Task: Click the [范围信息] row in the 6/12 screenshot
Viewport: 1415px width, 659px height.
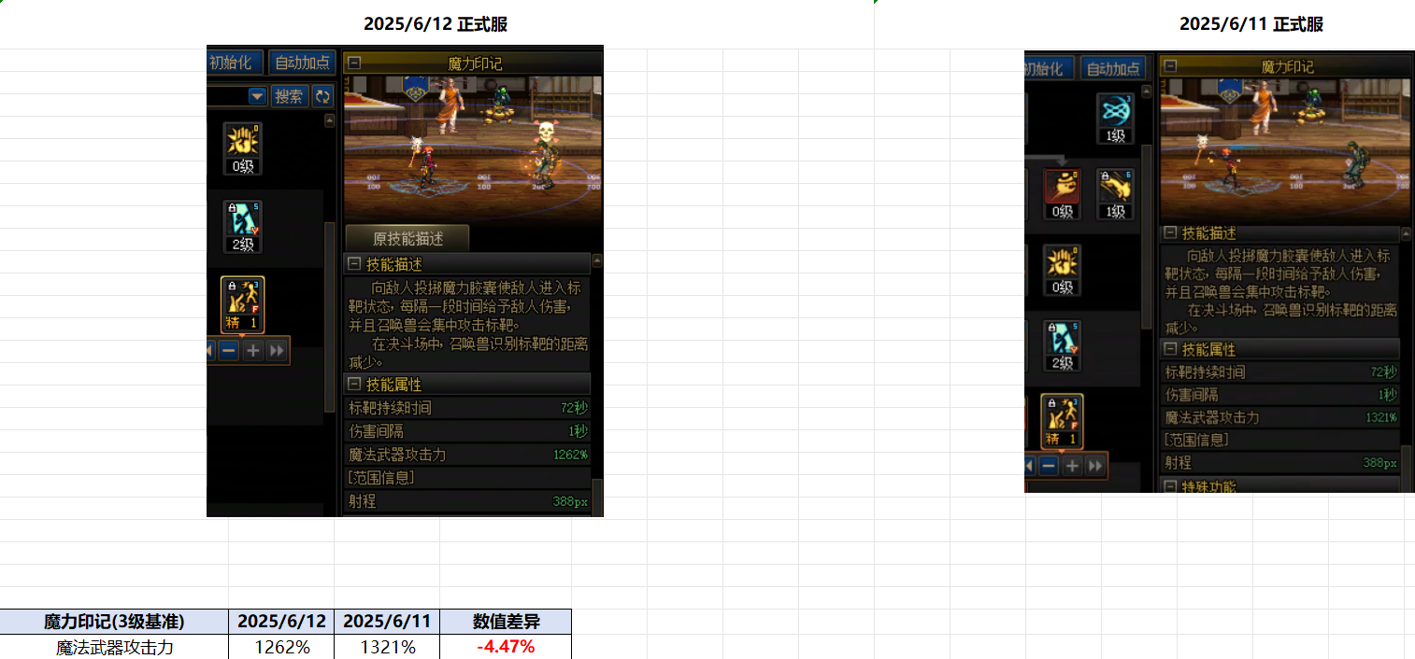Action: pyautogui.click(x=468, y=478)
